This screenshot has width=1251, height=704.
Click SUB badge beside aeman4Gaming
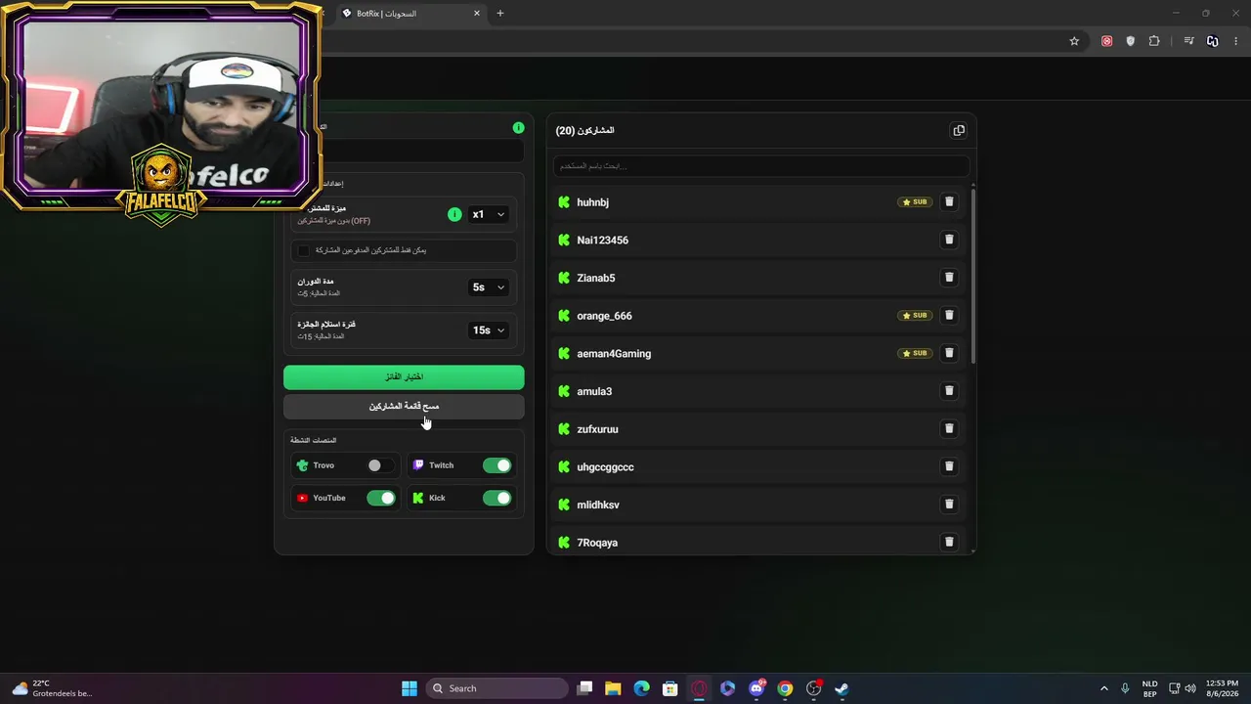(x=915, y=353)
